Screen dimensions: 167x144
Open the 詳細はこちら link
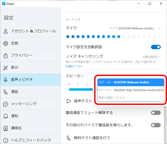pyautogui.click(x=74, y=66)
